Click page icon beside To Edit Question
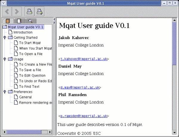The height and width of the screenshot is (137, 179). pos(16,75)
